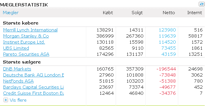Viewport: 212px width, 106px height.
Task: Open Barclays Capital Securities link
Action: click(33, 87)
